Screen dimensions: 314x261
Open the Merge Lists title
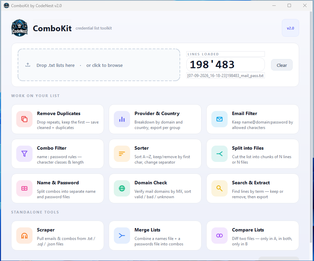point(147,230)
